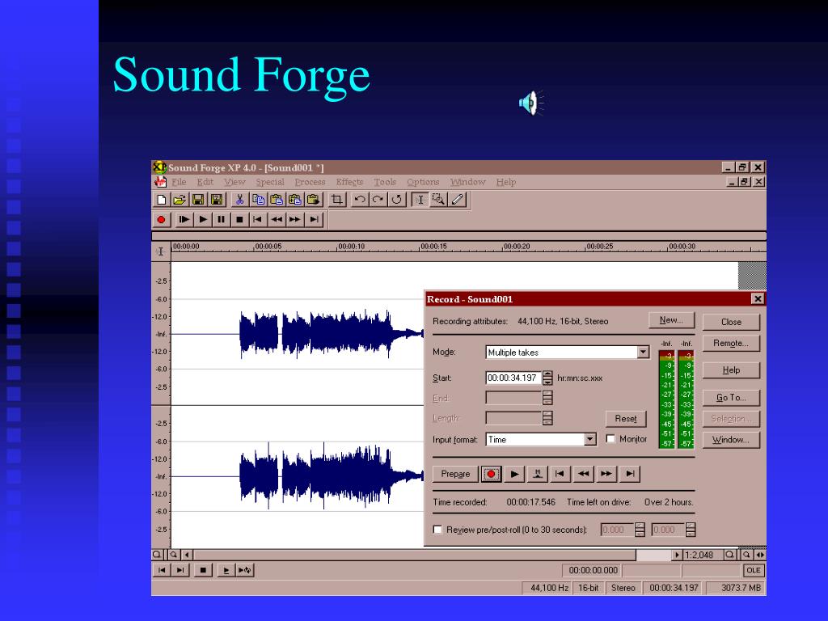The width and height of the screenshot is (828, 621).
Task: Click Pause in main transport toolbar
Action: (x=222, y=219)
